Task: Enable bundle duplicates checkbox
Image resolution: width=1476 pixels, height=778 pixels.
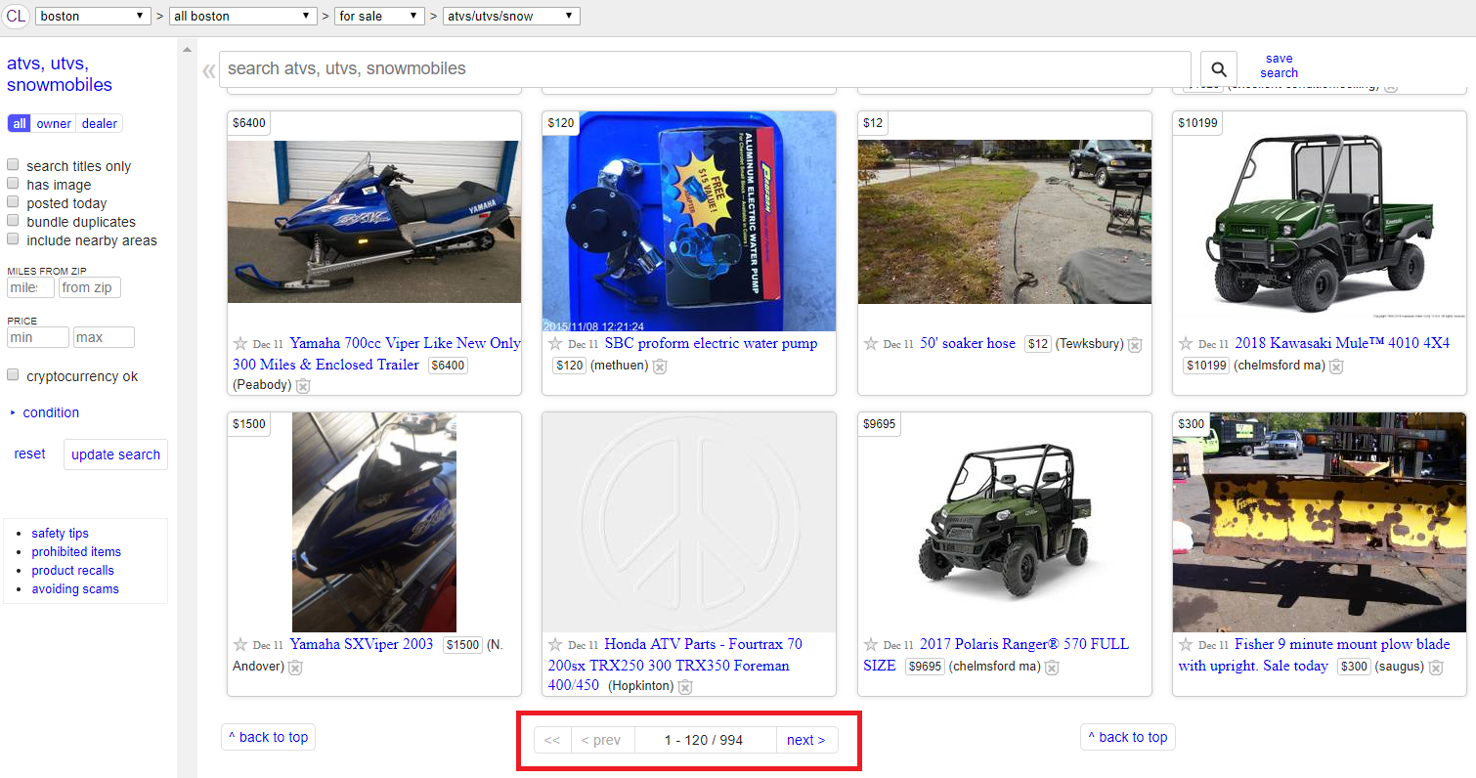Action: coord(13,221)
